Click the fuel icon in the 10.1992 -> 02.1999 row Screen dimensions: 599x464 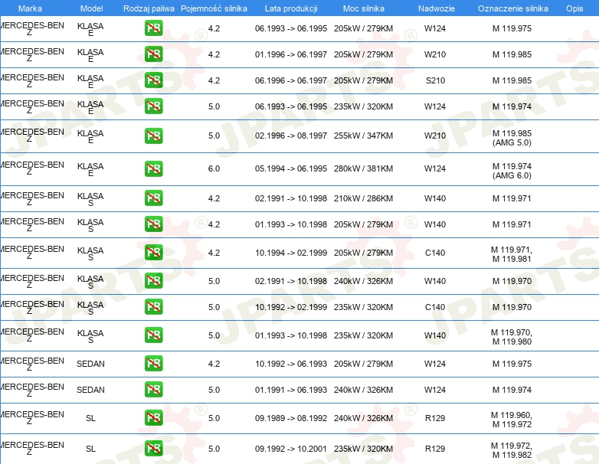point(153,307)
